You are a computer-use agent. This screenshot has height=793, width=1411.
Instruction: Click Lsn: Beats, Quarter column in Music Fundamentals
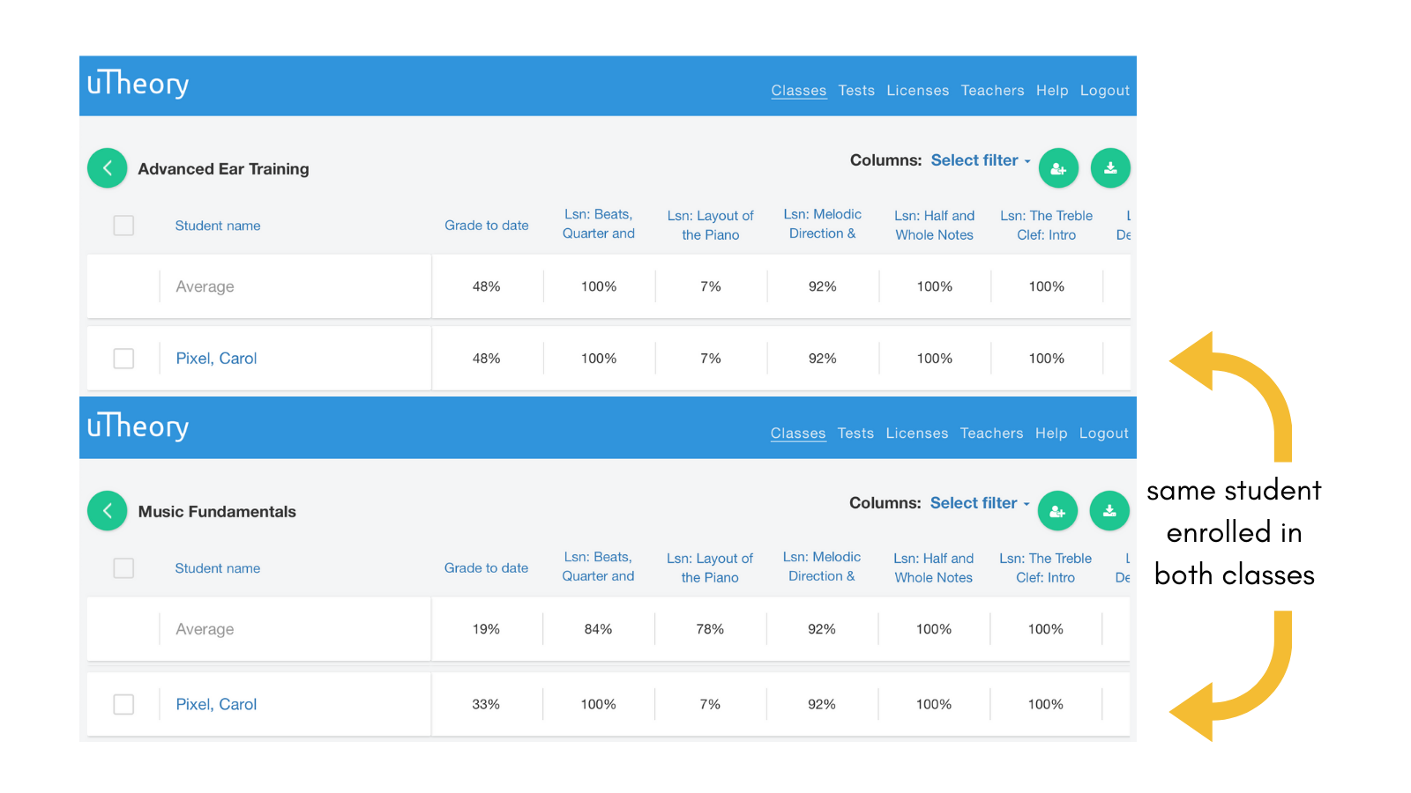[x=598, y=567]
